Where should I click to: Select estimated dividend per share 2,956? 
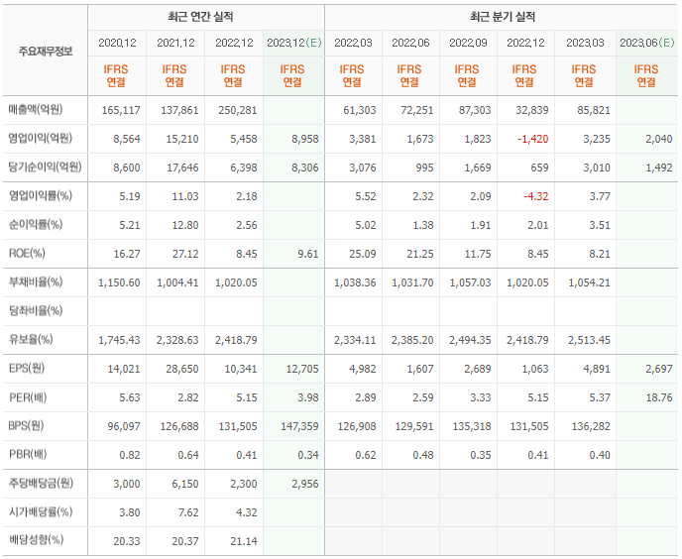point(305,484)
